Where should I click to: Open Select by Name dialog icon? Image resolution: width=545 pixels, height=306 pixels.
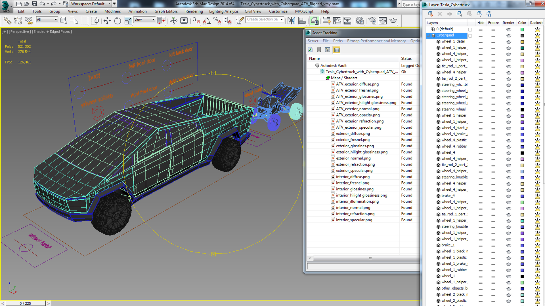(74, 20)
